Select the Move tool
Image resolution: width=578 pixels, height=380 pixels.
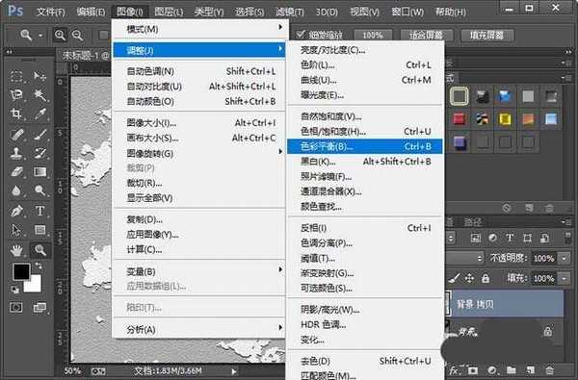point(39,76)
